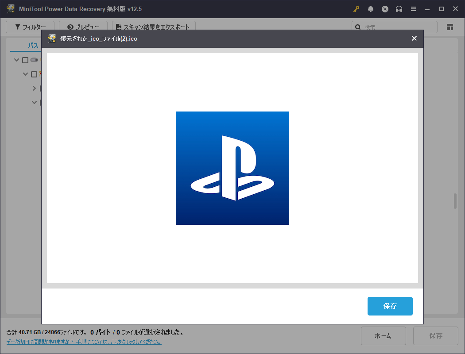Click the vertical scrollbar thumb on right
Screen dimensions: 465x354
[x=455, y=201]
